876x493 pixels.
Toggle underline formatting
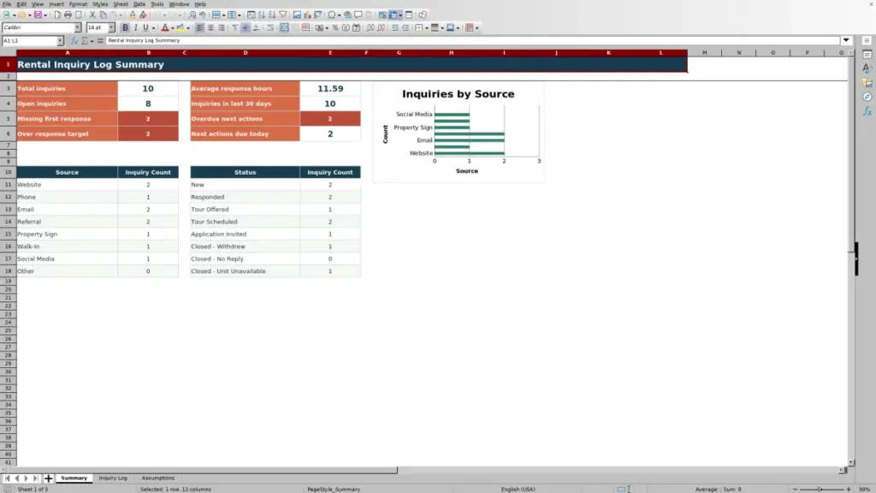(145, 28)
